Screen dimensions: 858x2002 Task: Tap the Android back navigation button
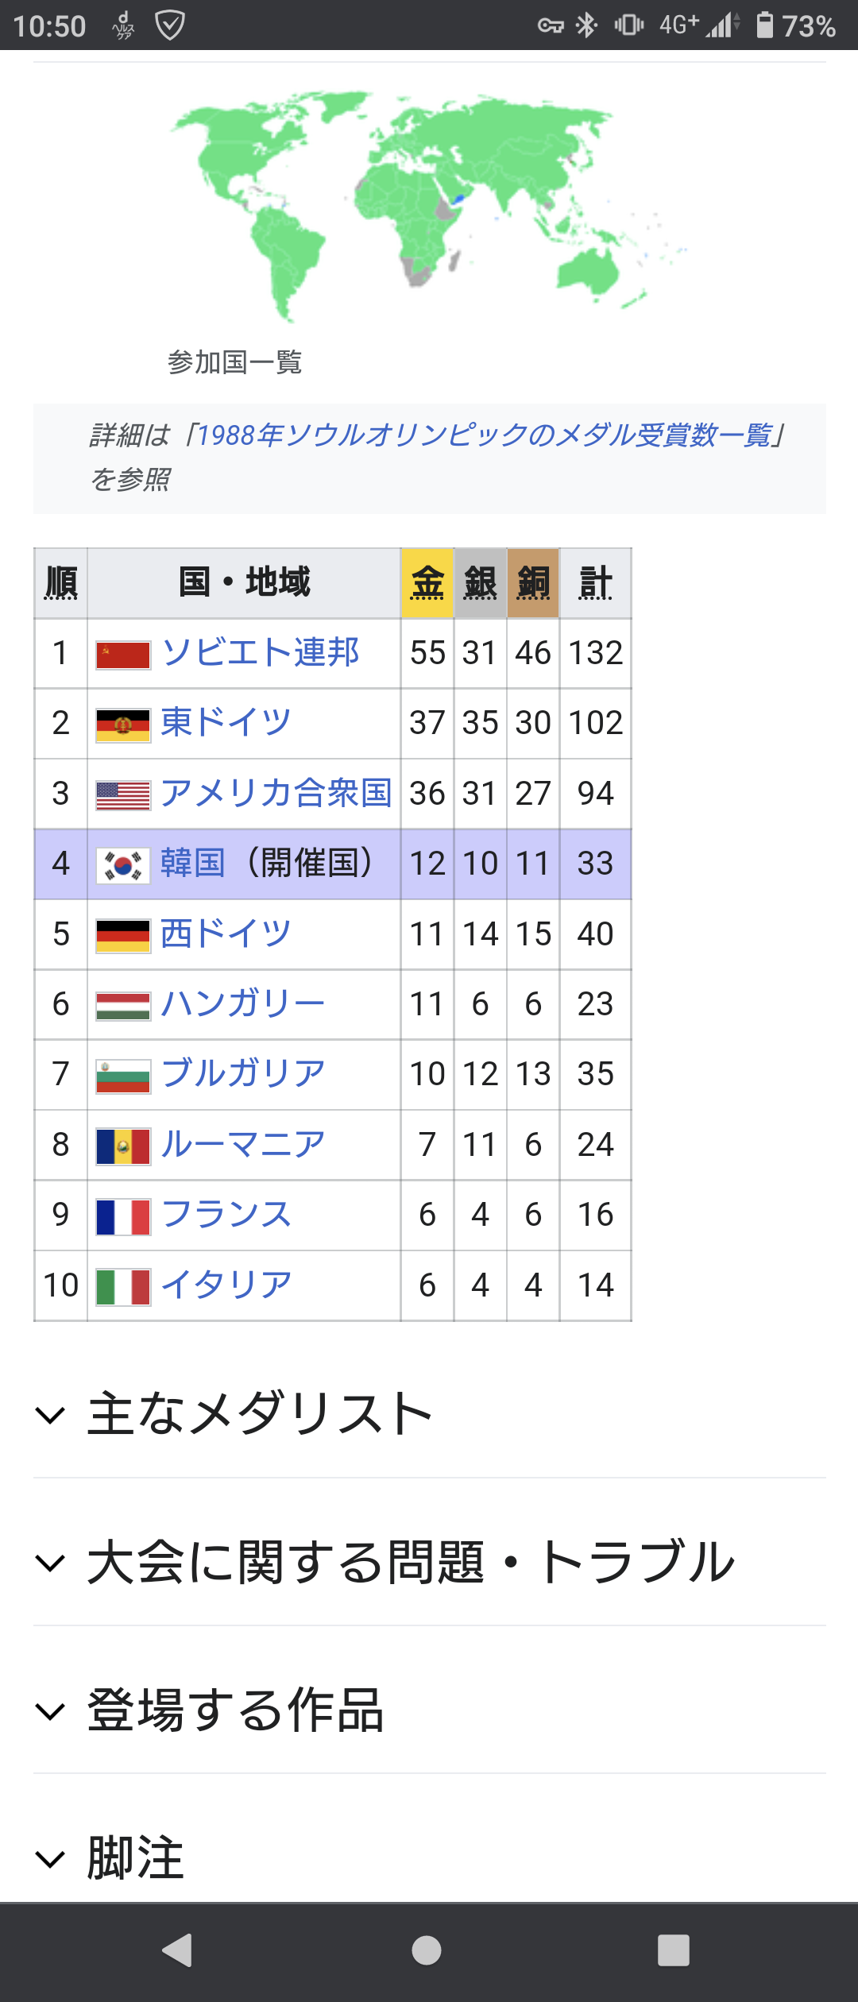click(177, 1950)
